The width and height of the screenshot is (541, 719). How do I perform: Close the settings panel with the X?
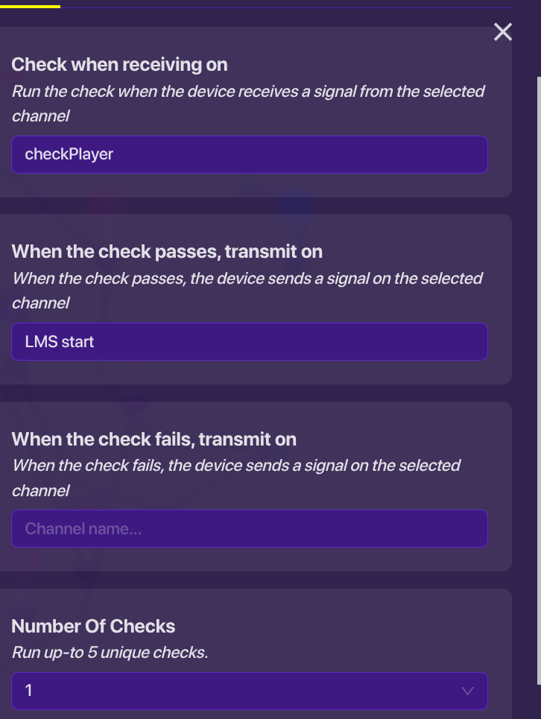coord(503,31)
